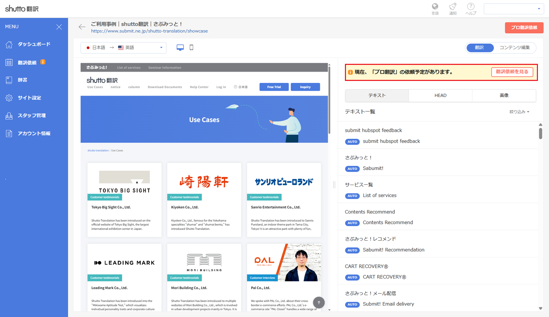Open アカウント情報 in the sidebar
The image size is (549, 317).
pos(34,134)
